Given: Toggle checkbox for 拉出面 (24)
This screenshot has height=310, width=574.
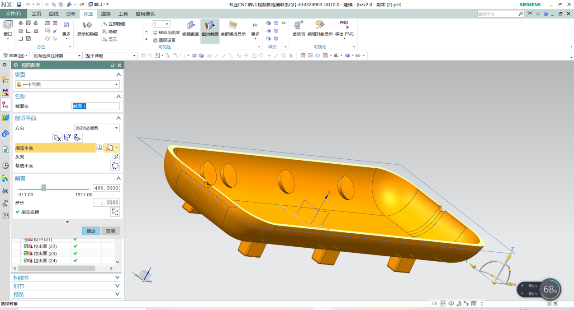Looking at the screenshot, I should [x=26, y=261].
